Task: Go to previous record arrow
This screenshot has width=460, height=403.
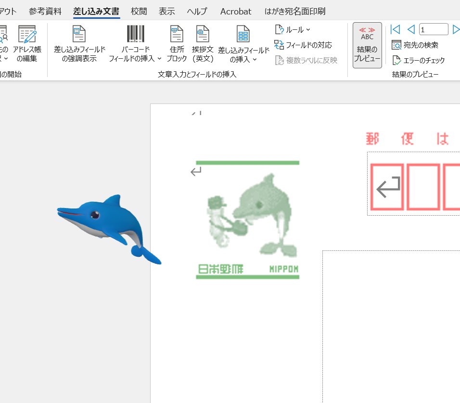Action: pos(411,29)
